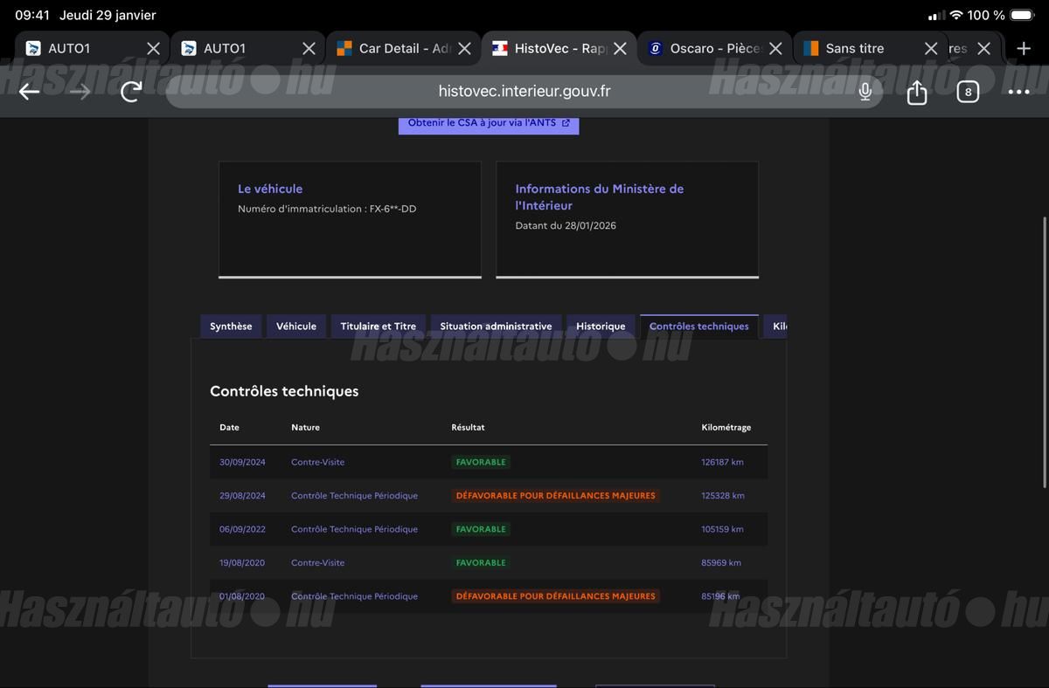
Task: Open the Véhicule tab
Action: (296, 327)
